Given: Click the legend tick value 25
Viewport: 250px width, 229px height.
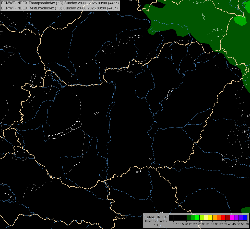Looking at the screenshot, I should tap(191, 224).
